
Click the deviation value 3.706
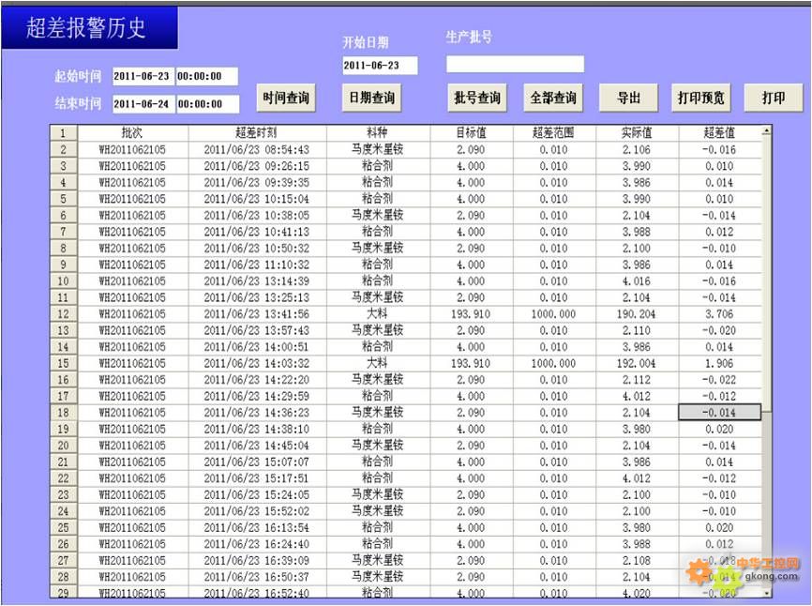[x=719, y=314]
